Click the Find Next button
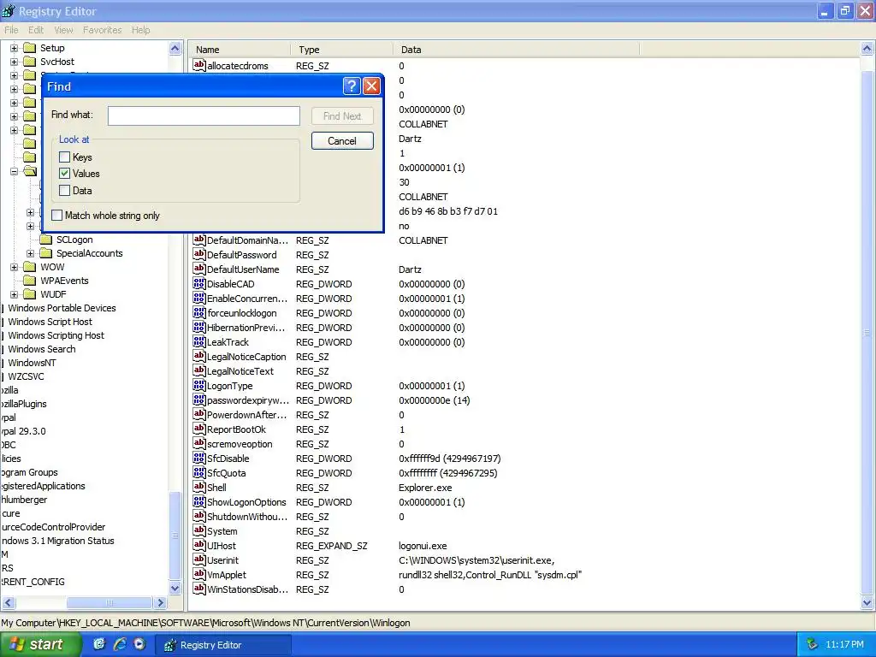The height and width of the screenshot is (657, 876). 342,116
